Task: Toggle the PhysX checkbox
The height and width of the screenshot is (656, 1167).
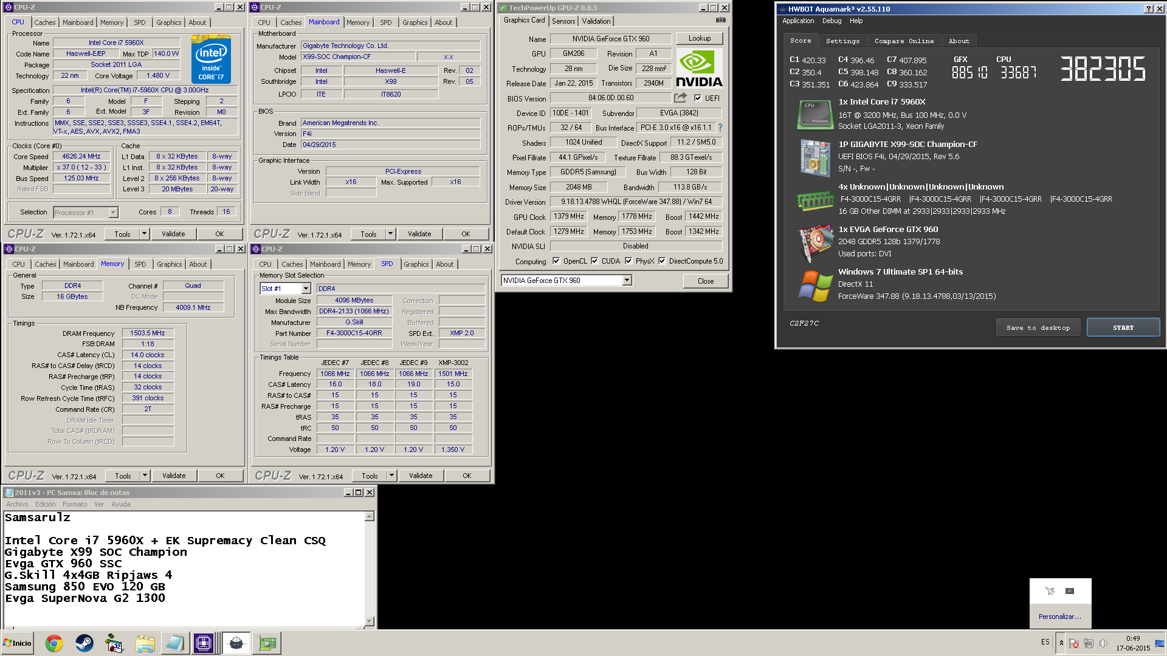Action: tap(628, 261)
